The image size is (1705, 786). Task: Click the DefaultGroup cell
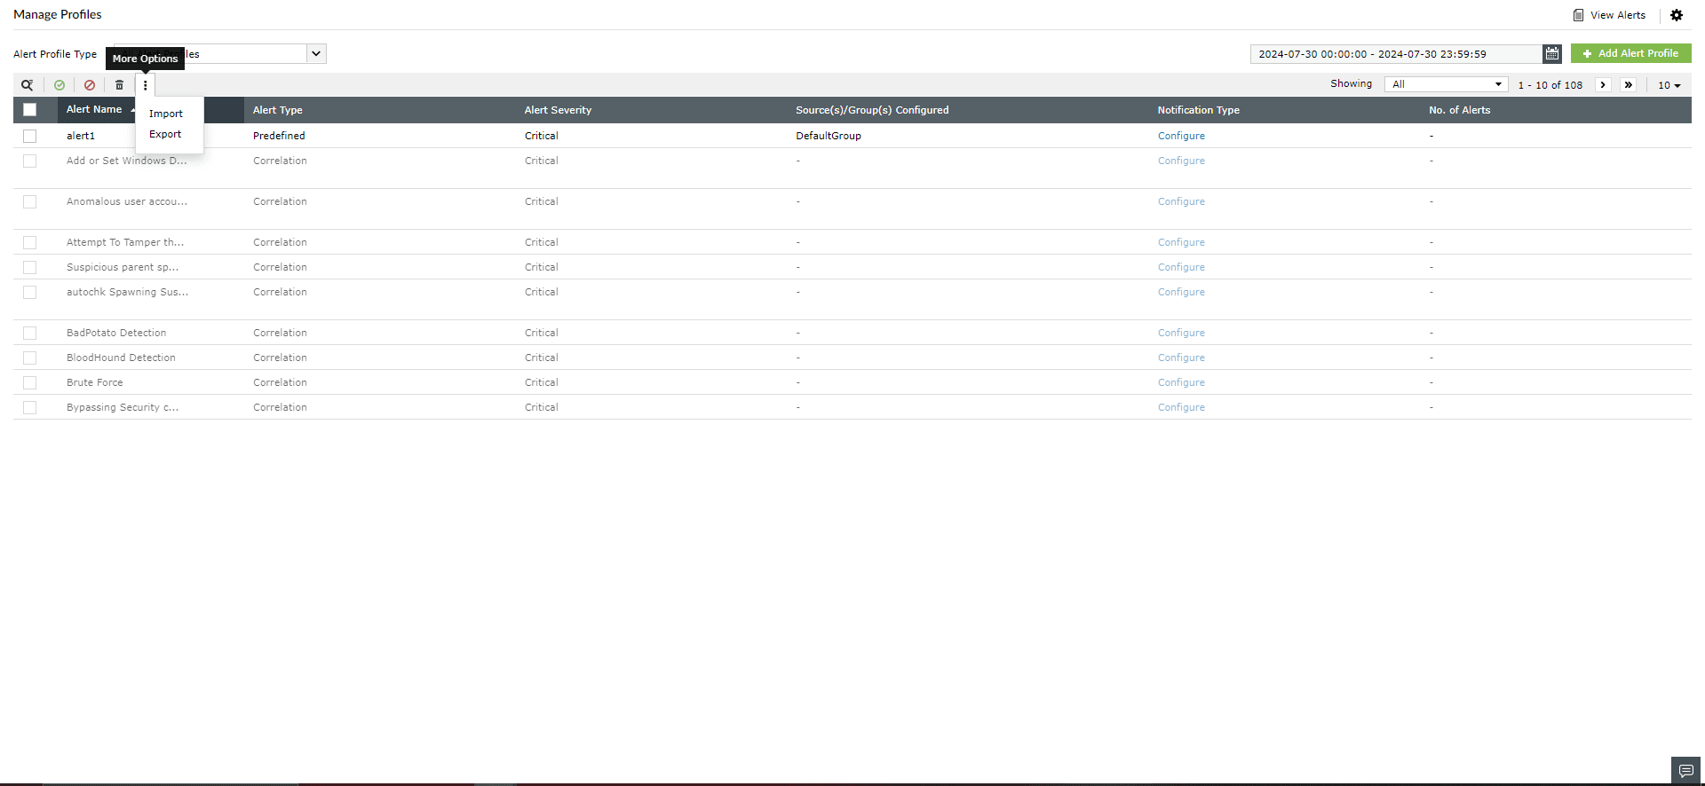[x=829, y=136]
